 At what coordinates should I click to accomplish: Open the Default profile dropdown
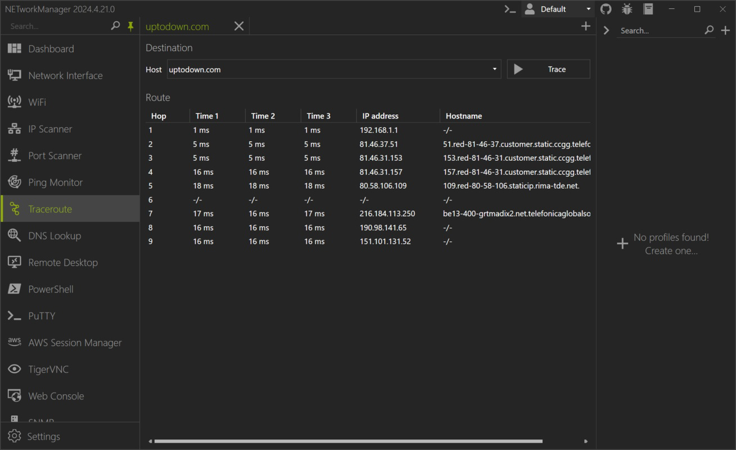(x=558, y=9)
